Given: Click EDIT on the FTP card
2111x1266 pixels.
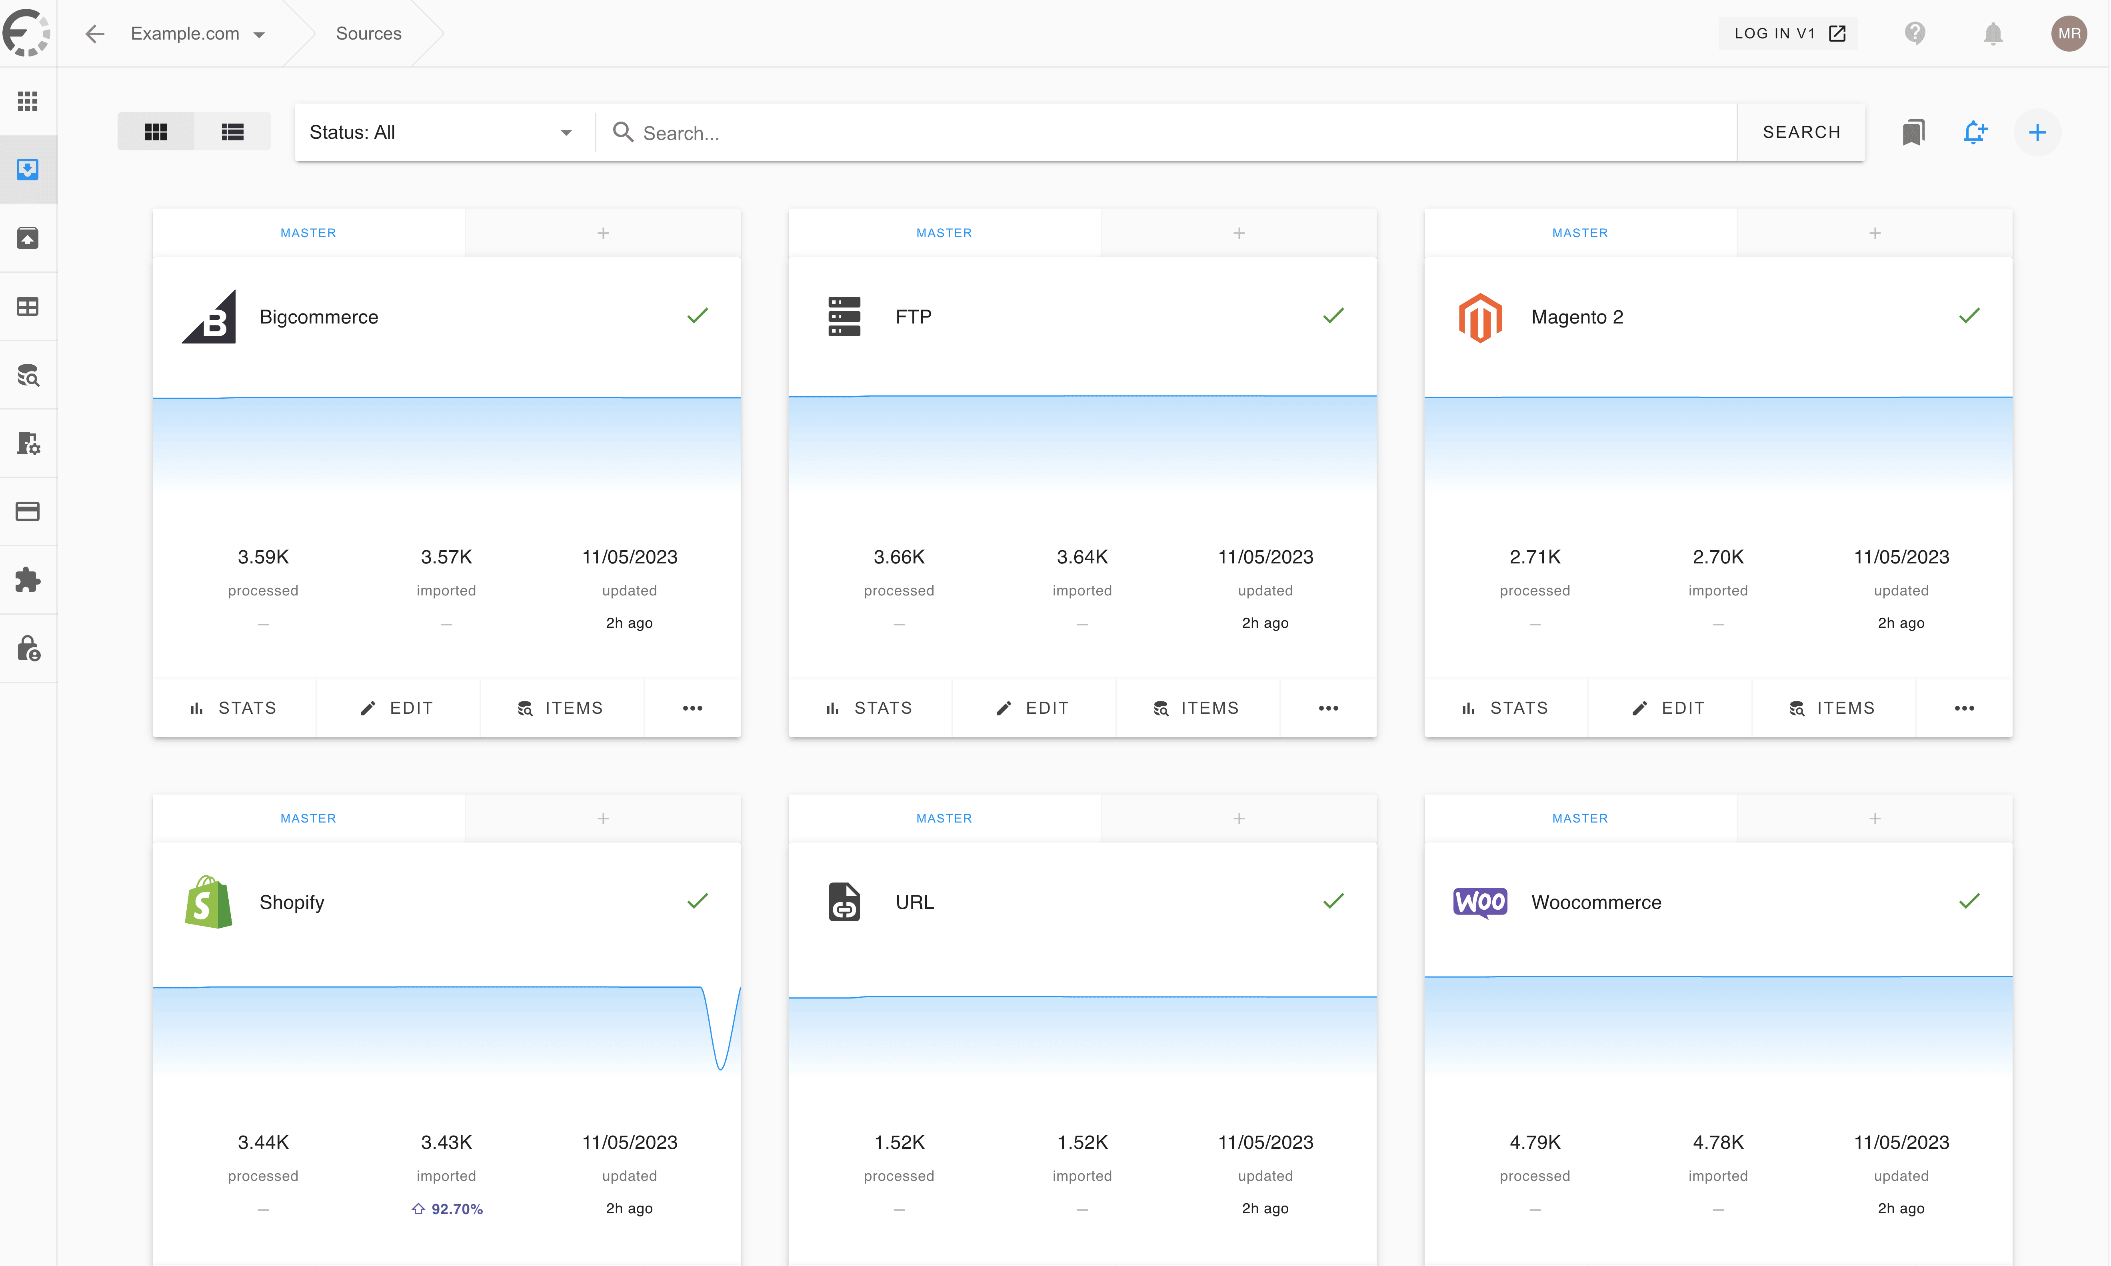Looking at the screenshot, I should 1034,708.
